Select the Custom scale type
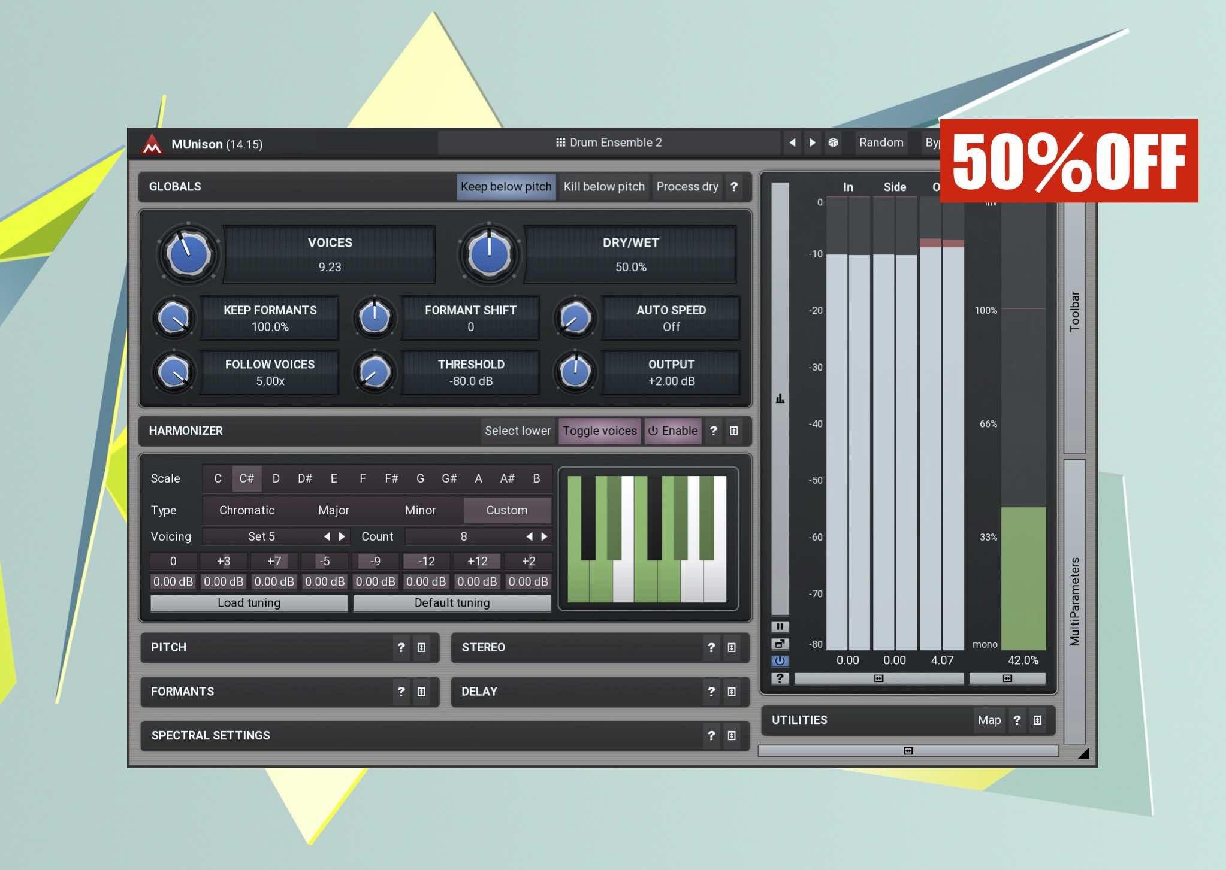The image size is (1226, 870). tap(506, 510)
